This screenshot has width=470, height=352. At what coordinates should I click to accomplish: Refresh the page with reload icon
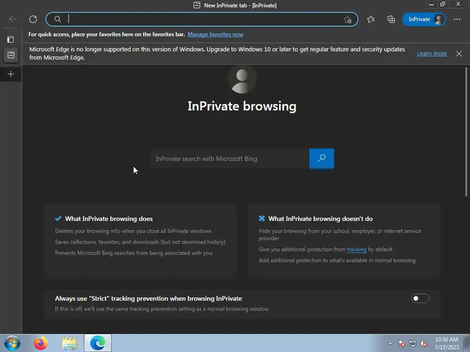point(33,19)
